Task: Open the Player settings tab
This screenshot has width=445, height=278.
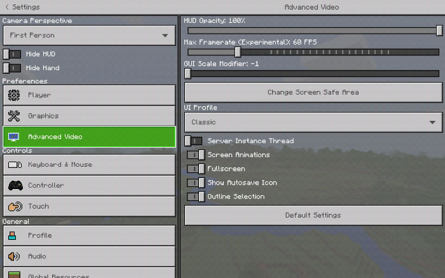Action: pos(89,95)
